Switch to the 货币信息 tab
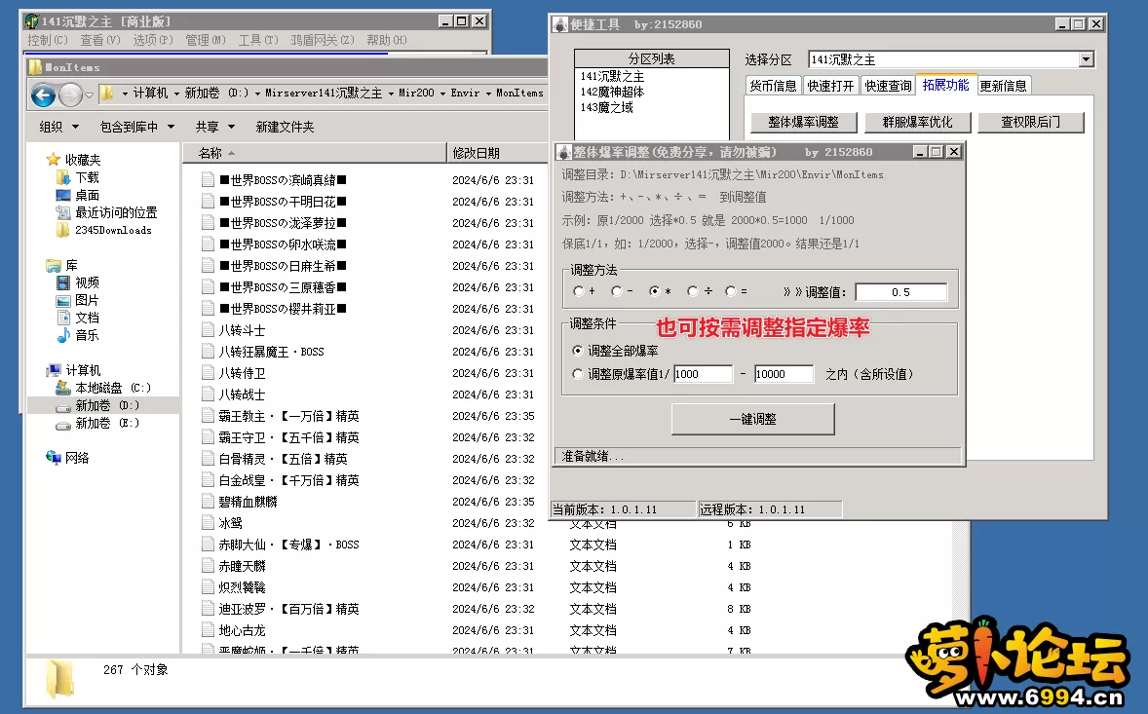Viewport: 1148px width, 714px height. point(773,87)
